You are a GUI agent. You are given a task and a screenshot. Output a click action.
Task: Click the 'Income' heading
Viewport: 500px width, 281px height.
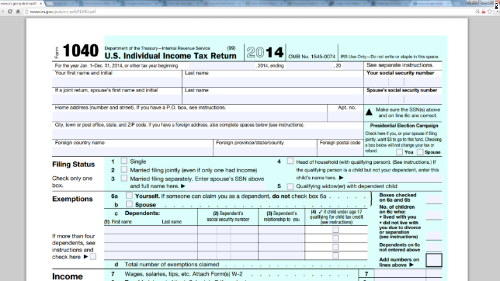(67, 277)
